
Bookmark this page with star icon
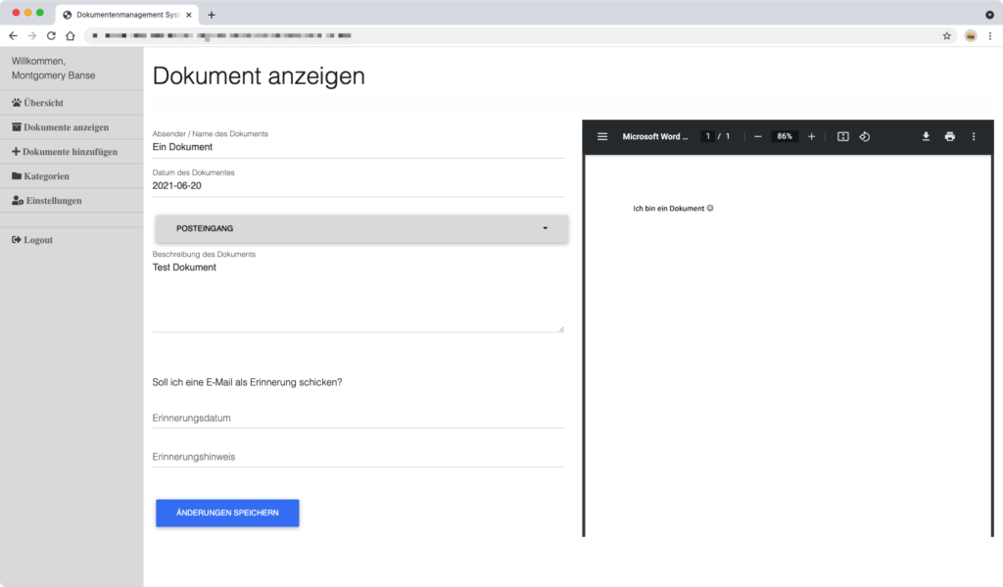click(x=946, y=35)
